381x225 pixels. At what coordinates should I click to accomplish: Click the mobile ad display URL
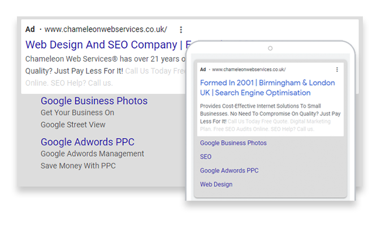[249, 70]
